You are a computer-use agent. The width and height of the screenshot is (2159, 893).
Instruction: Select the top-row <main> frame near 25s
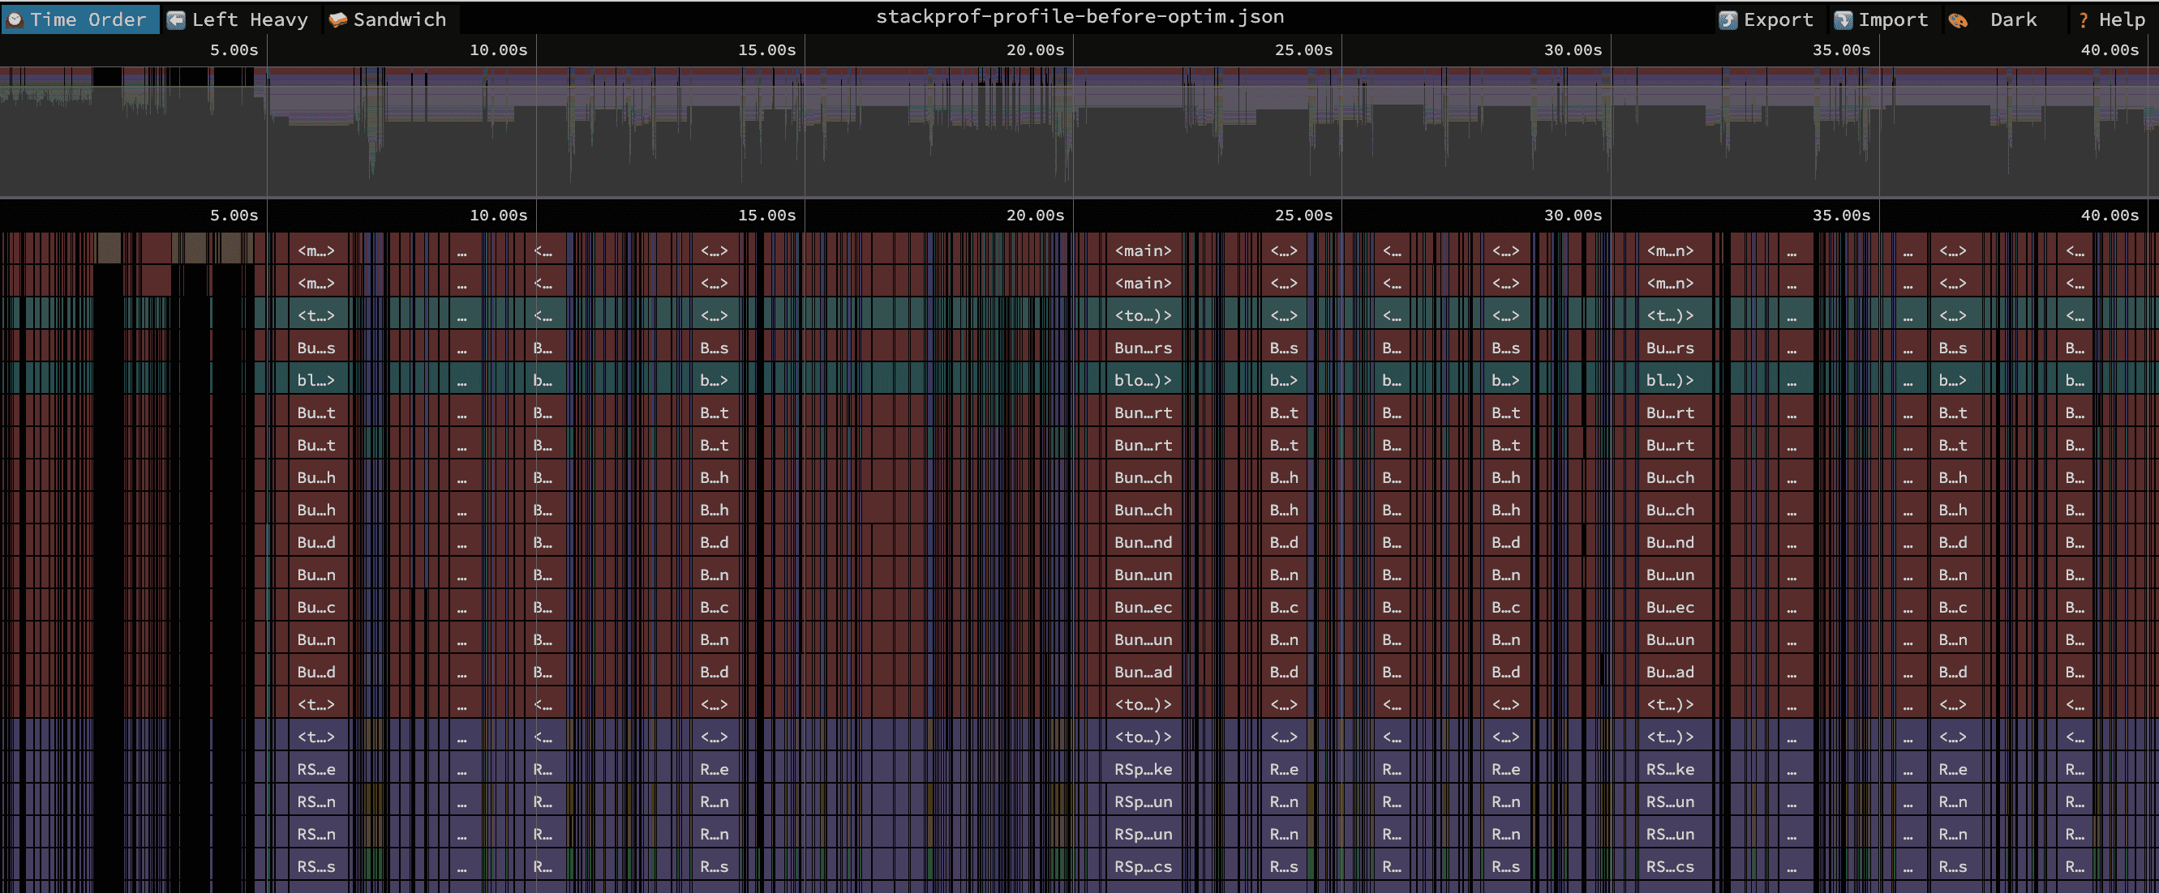(1143, 250)
